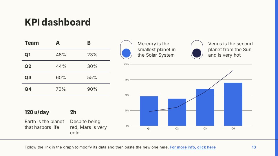Select the KPI dashboard title
The height and width of the screenshot is (156, 278).
[58, 22]
